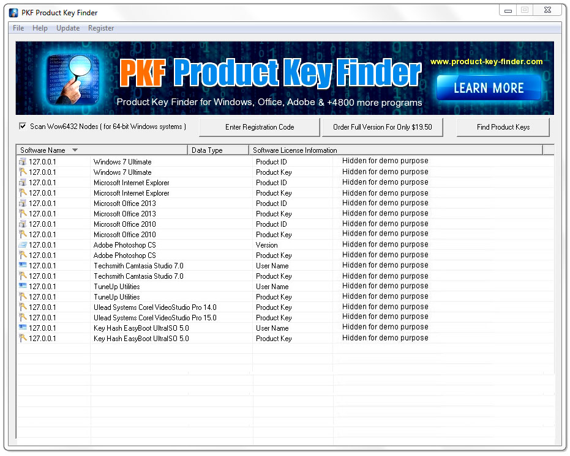Open the Register menu
The width and height of the screenshot is (570, 456).
point(101,28)
